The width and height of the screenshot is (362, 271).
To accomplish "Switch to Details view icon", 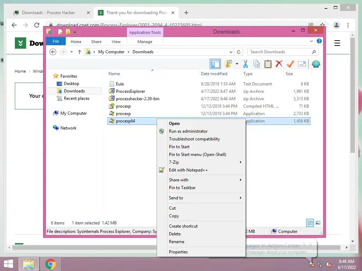I will (x=310, y=223).
